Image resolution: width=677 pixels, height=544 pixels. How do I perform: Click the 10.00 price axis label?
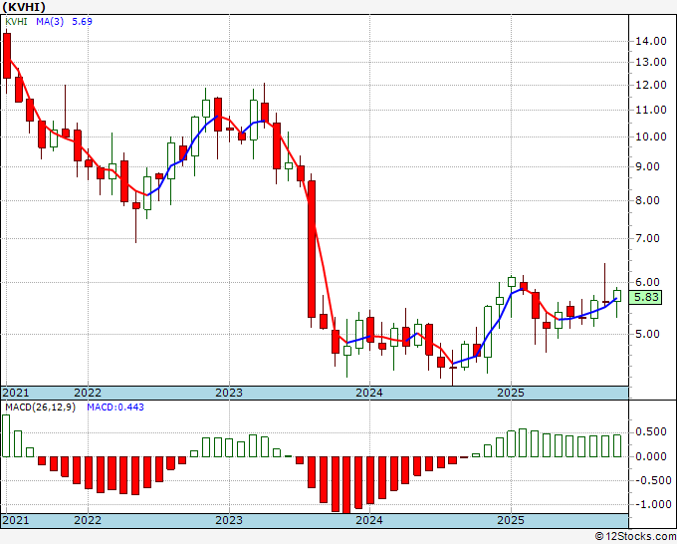[x=651, y=136]
